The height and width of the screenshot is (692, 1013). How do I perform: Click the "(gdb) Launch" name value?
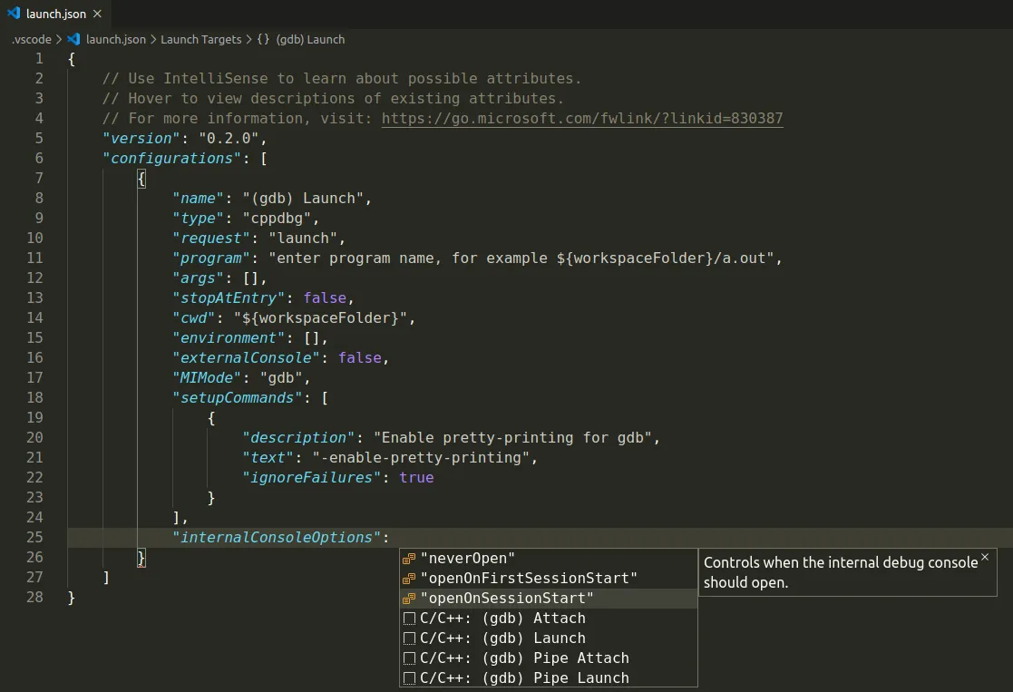pos(304,199)
